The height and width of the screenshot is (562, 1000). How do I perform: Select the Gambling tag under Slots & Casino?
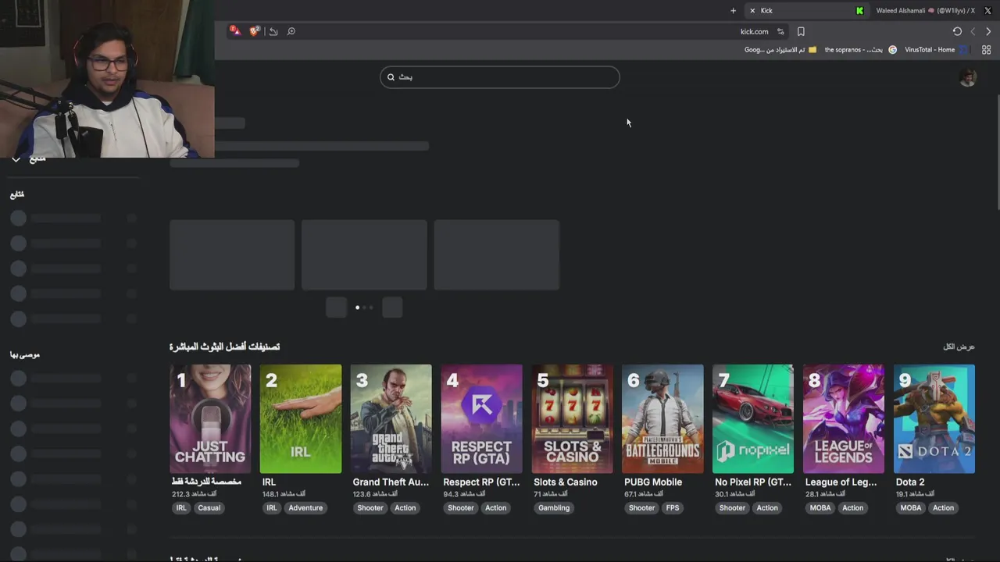pos(554,507)
